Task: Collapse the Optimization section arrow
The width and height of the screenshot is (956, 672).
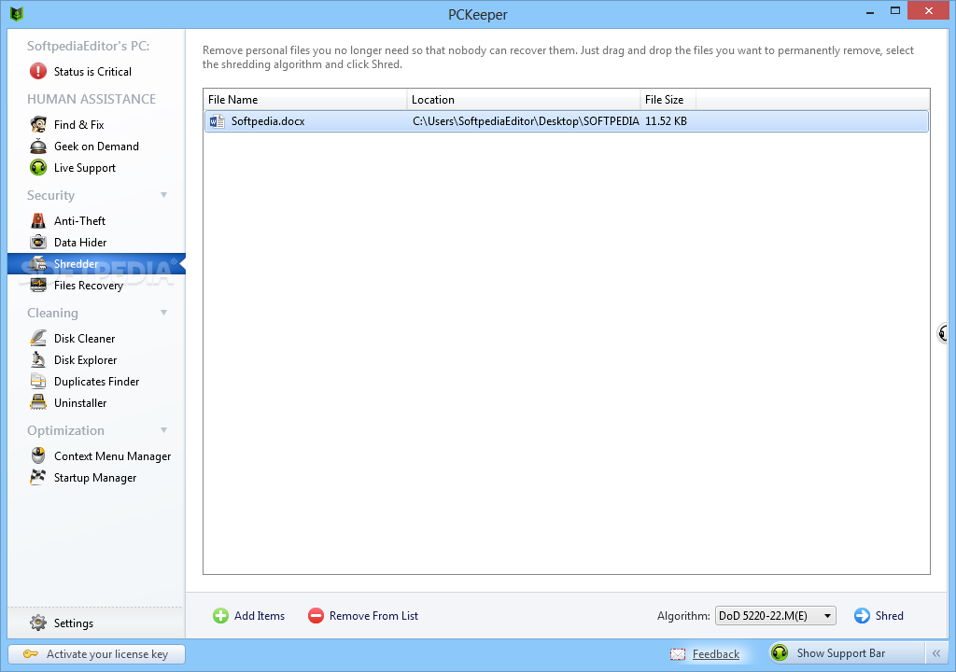Action: (x=163, y=430)
